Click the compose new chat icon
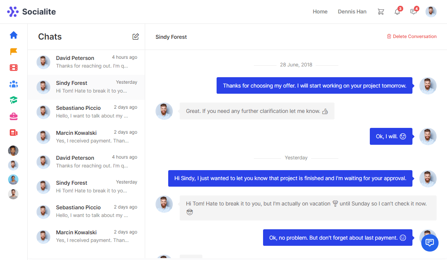447x260 pixels. click(x=136, y=36)
